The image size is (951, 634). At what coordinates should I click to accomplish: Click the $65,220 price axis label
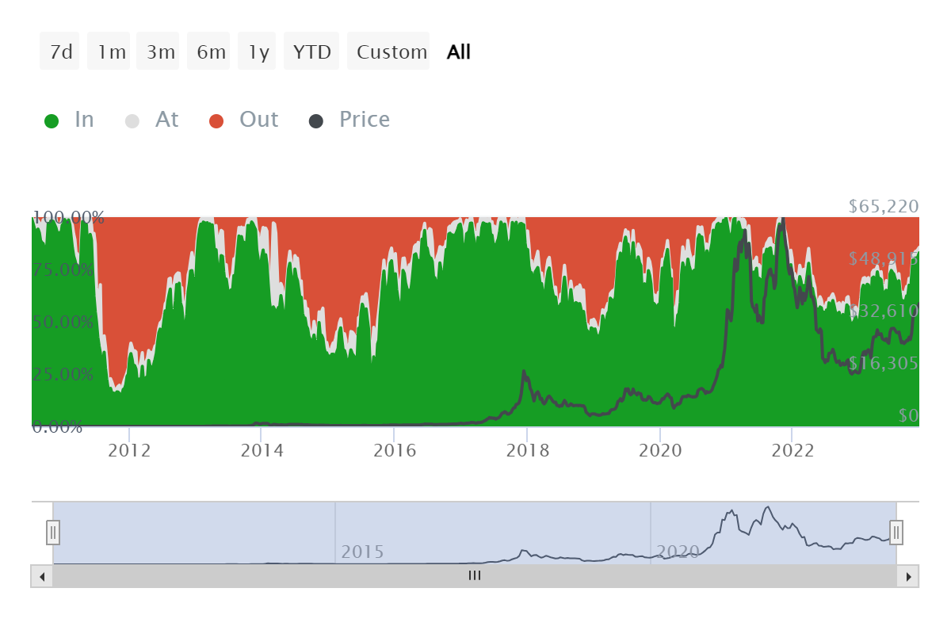tap(884, 207)
